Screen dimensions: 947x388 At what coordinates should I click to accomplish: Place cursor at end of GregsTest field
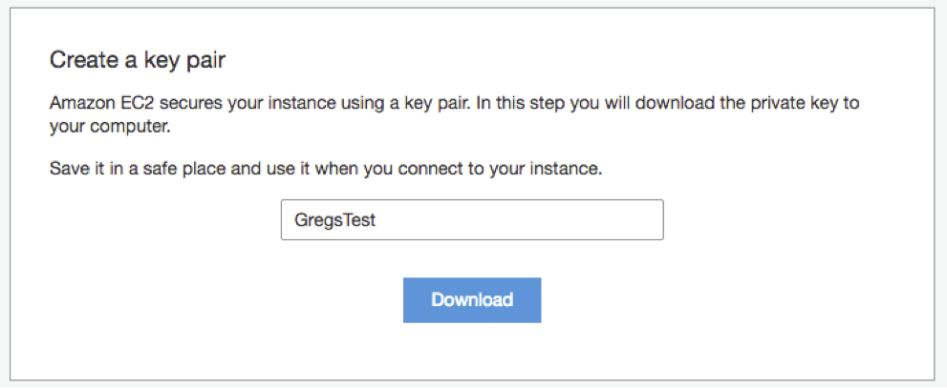click(x=377, y=220)
